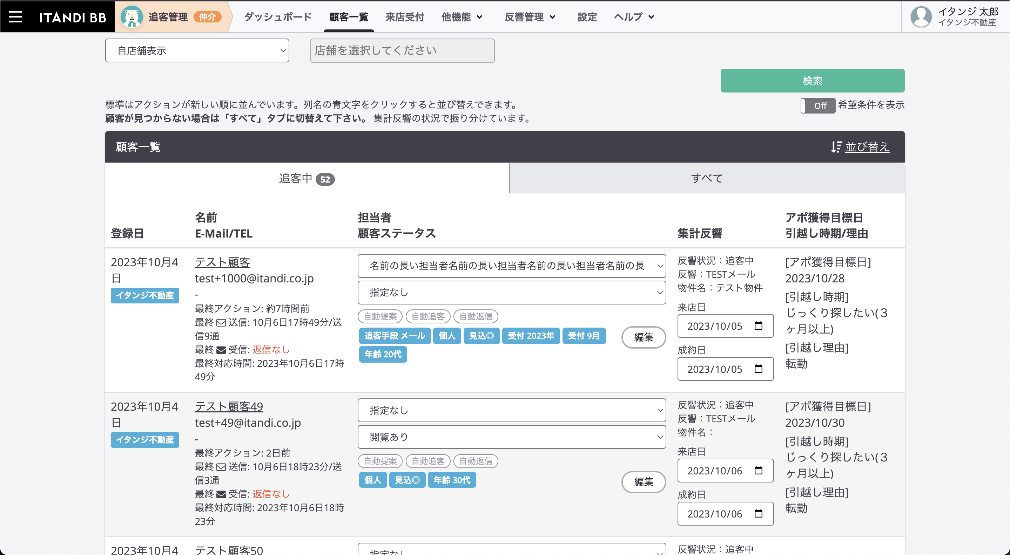Click the received mail icon for テスト顧客49
The width and height of the screenshot is (1010, 555).
click(221, 494)
